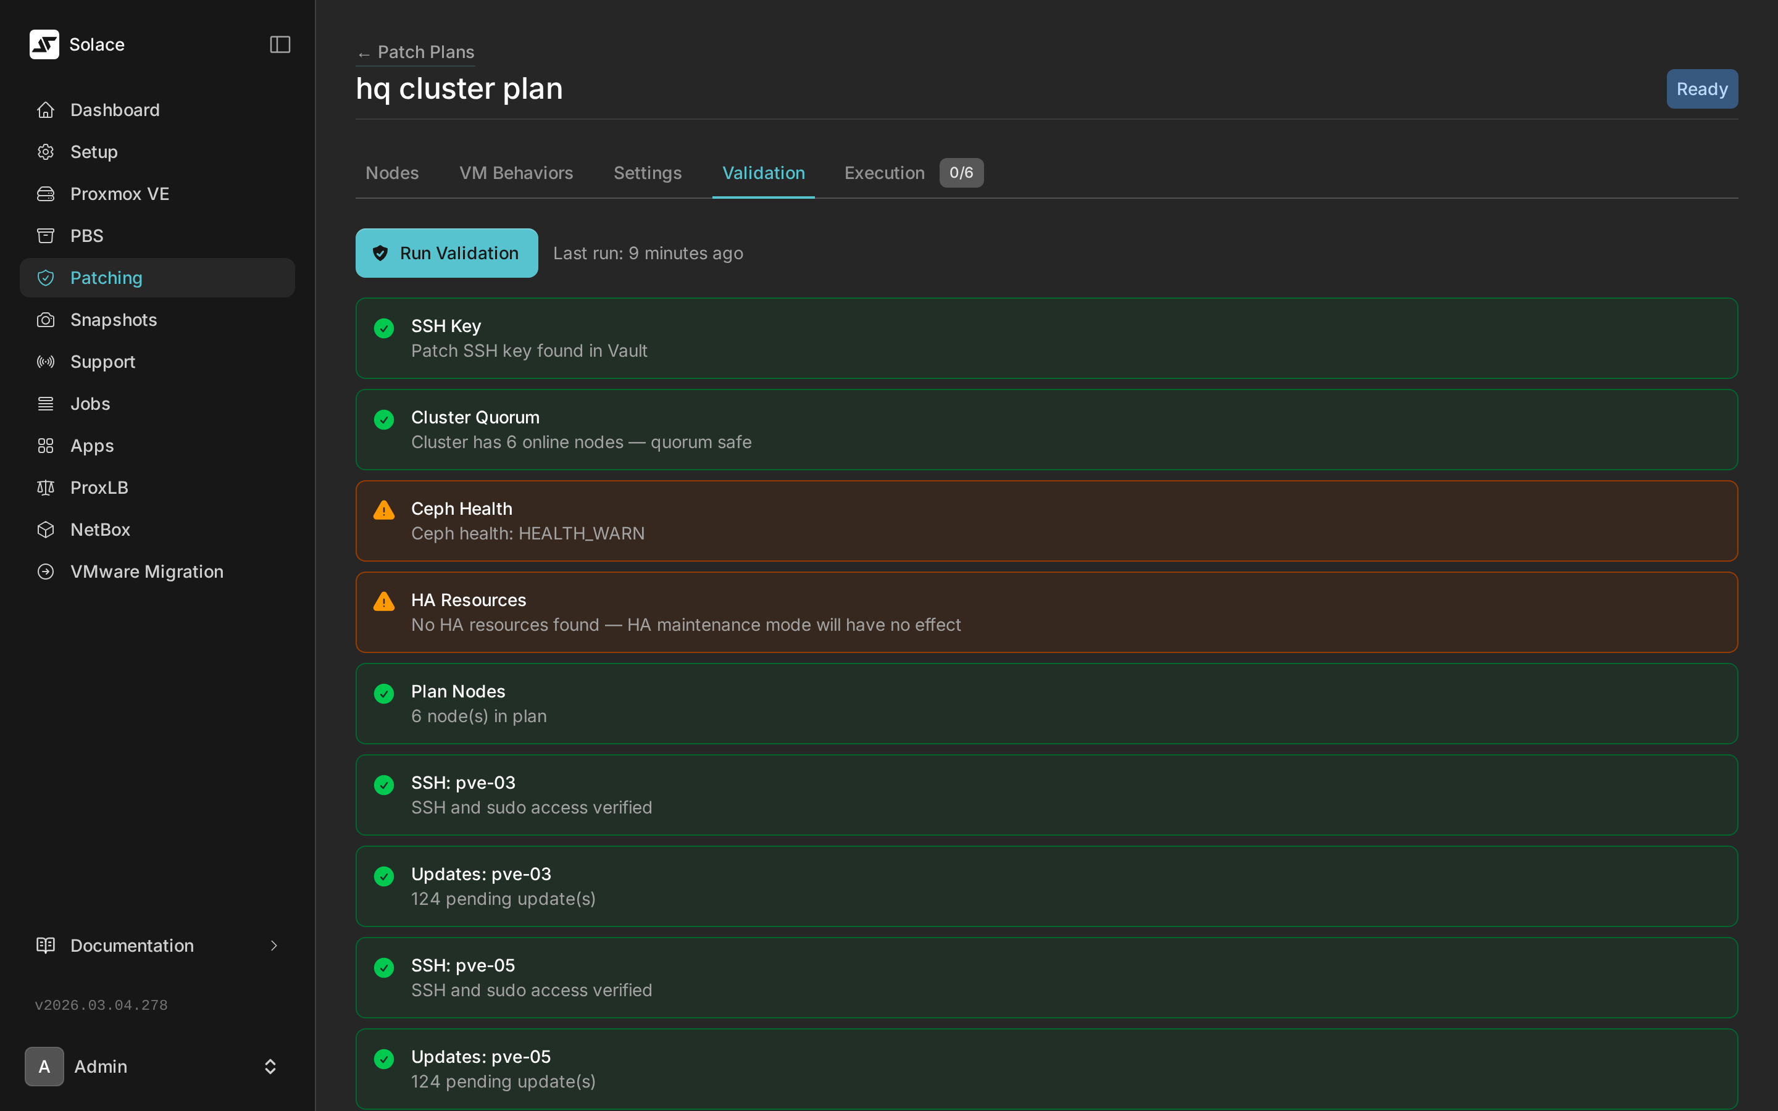Viewport: 1778px width, 1111px height.
Task: Select the Proxmox VE sidebar icon
Action: 45,193
